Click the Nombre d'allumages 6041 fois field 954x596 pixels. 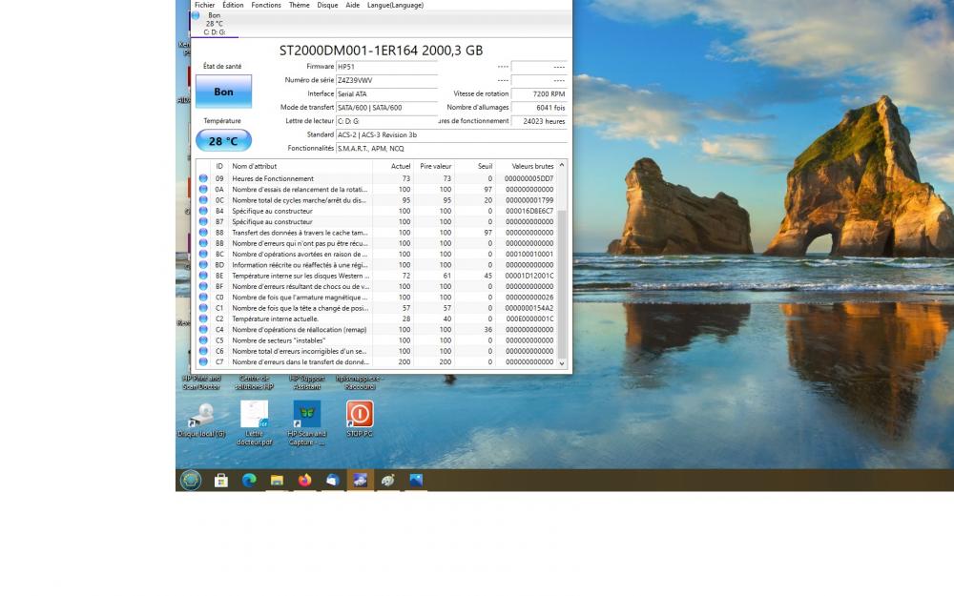pyautogui.click(x=539, y=108)
